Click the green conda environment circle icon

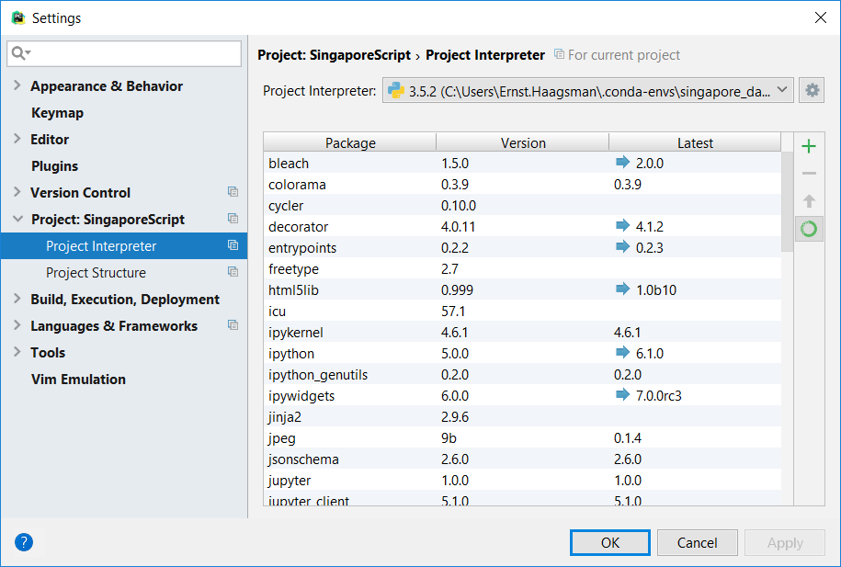pos(809,229)
